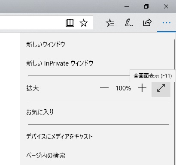Close the browser window
The image size is (176, 165).
tap(166, 6)
